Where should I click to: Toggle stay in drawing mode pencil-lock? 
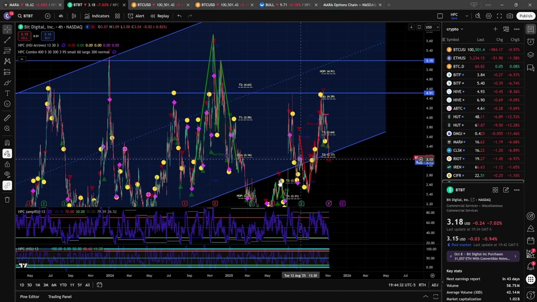click(x=7, y=154)
